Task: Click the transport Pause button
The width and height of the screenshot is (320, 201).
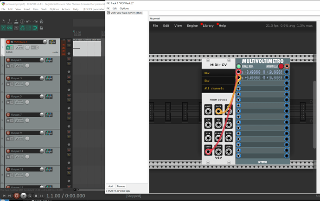Action: coord(42,196)
